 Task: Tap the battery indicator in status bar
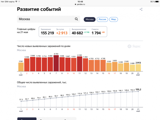click(x=156, y=2)
